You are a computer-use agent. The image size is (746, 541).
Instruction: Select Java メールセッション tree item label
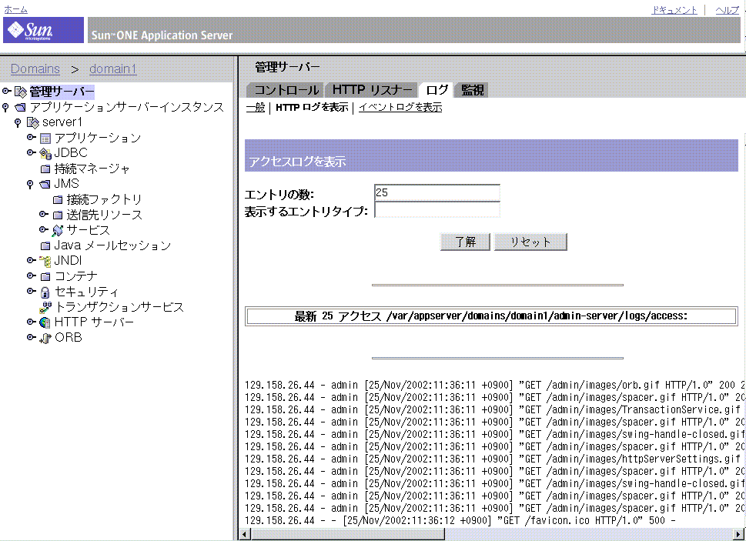point(112,245)
